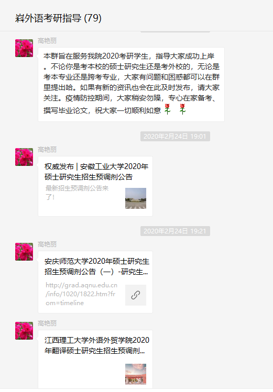Open the 江西理工大学 article thumbnail image
273x392 pixels.
point(136,374)
